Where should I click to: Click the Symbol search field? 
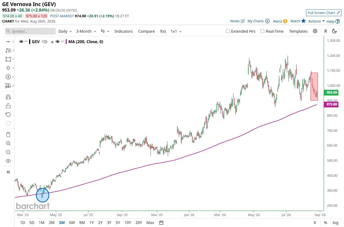pyautogui.click(x=30, y=31)
